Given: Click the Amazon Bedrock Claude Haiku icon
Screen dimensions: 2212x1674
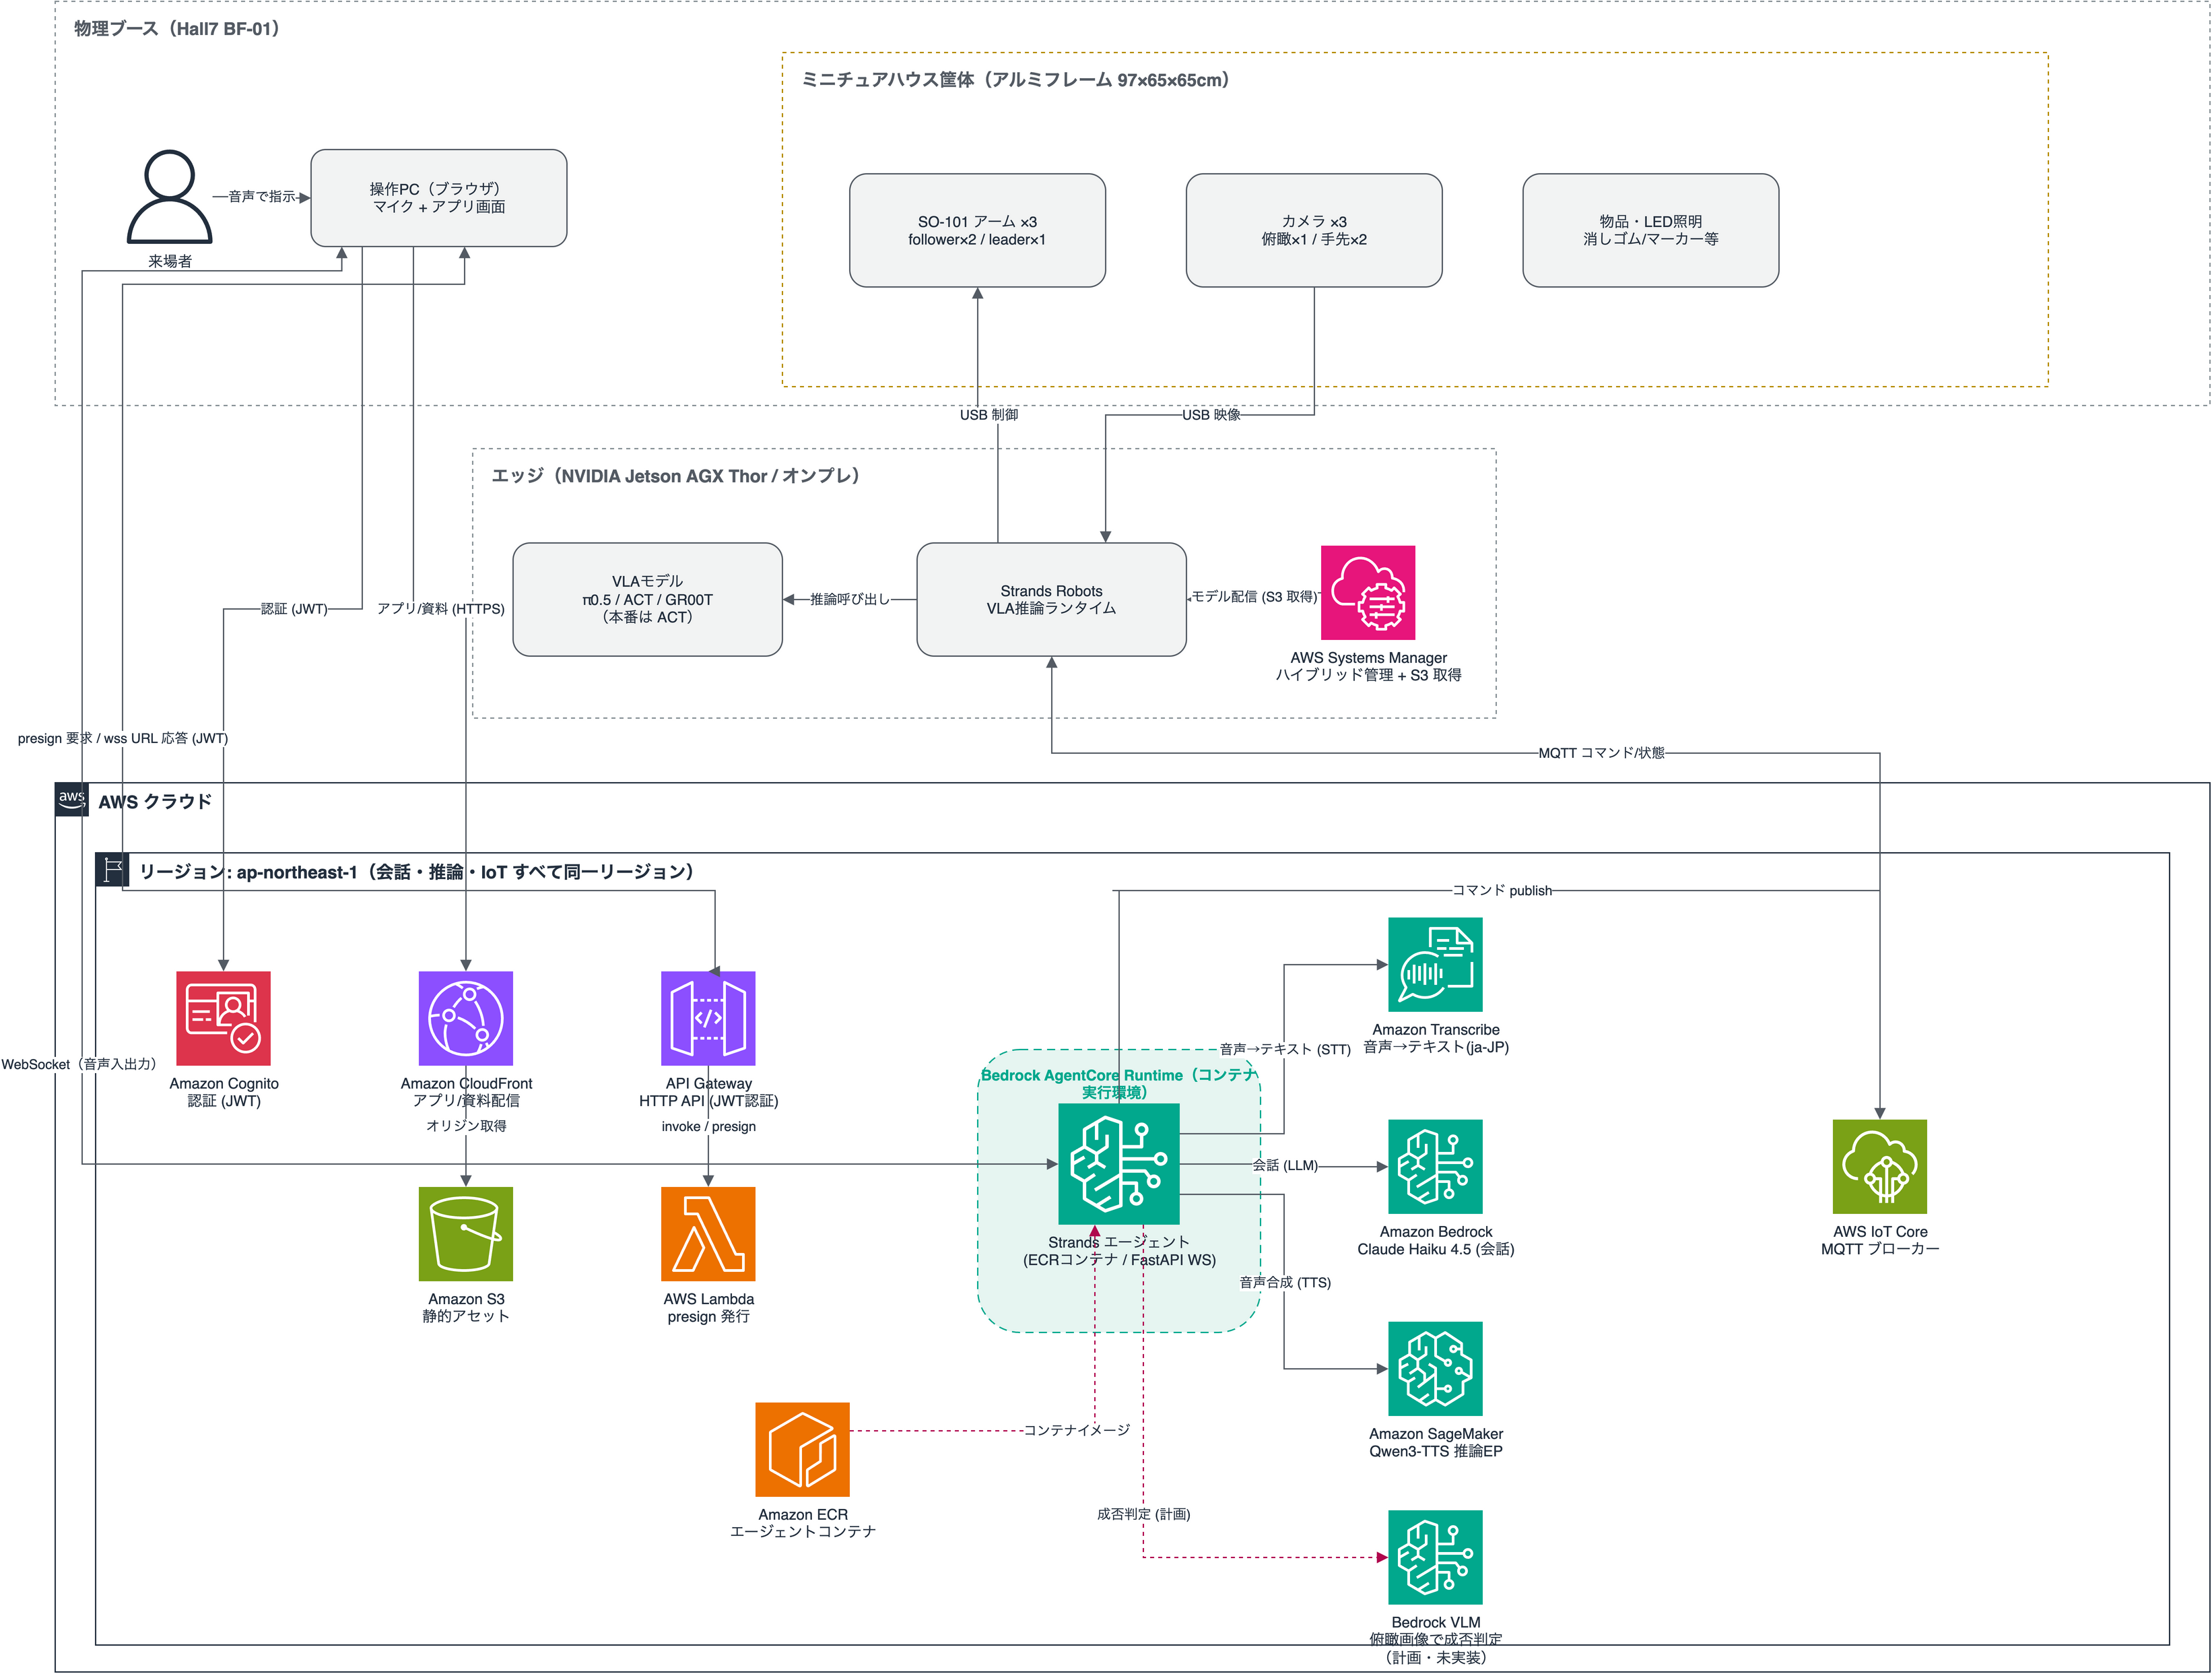Looking at the screenshot, I should click(x=1435, y=1167).
